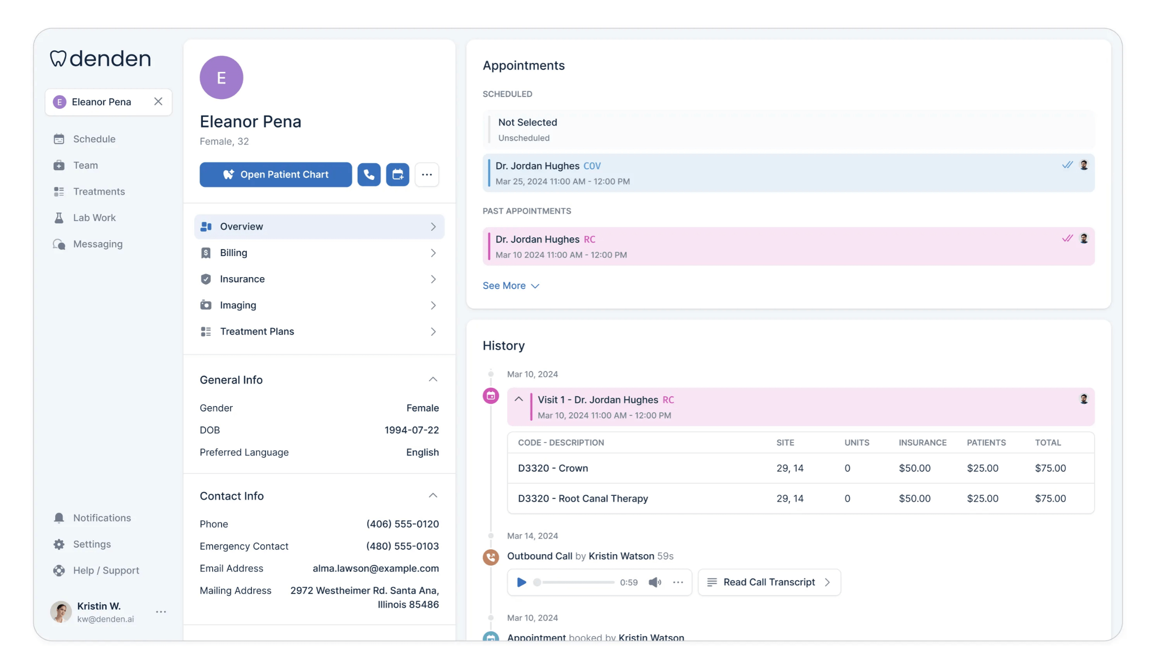Viewport: 1155px width, 671px height.
Task: Click Read Call Transcript button
Action: click(769, 582)
